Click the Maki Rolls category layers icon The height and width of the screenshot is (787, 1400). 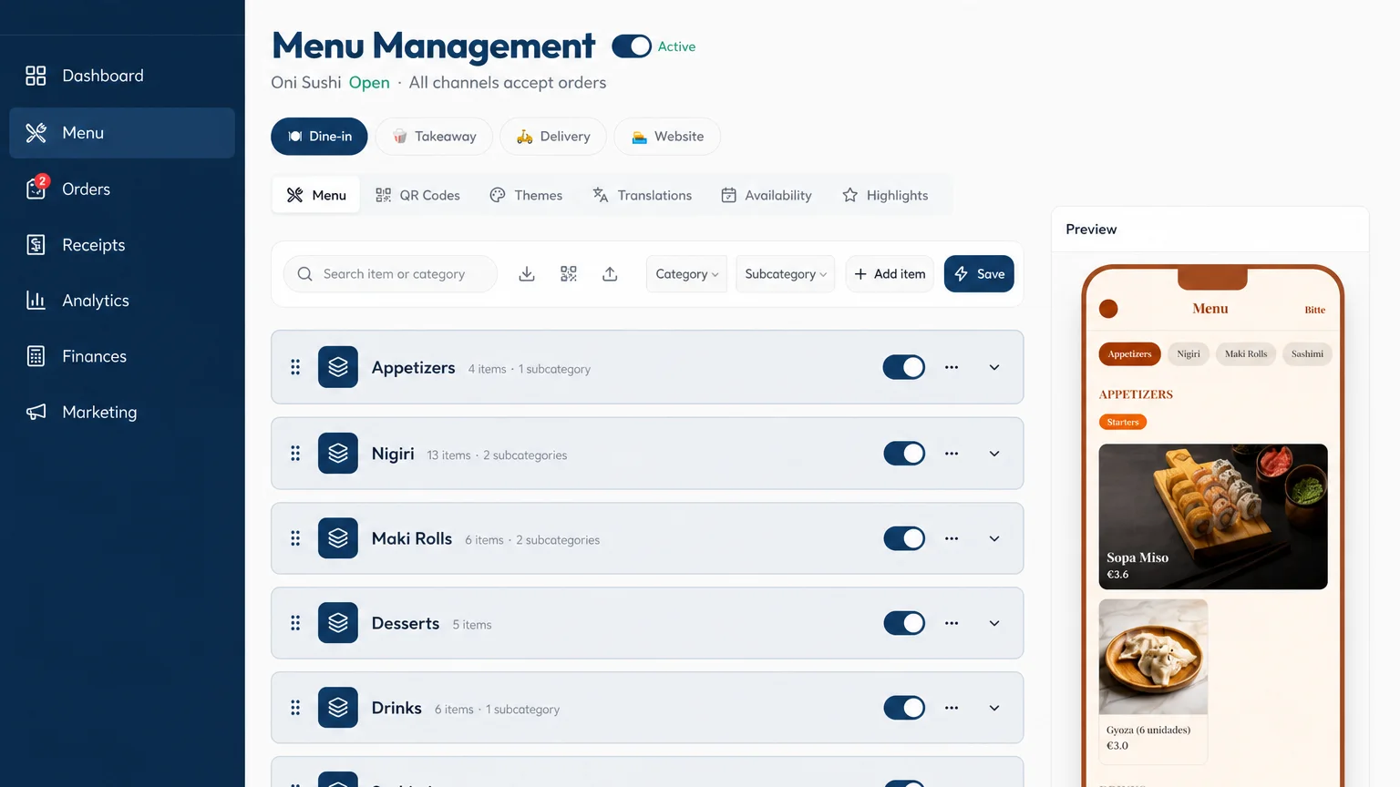click(338, 538)
